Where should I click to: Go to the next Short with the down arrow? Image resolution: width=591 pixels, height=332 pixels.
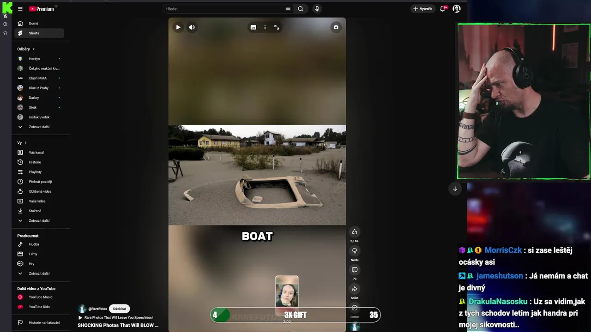tap(455, 189)
